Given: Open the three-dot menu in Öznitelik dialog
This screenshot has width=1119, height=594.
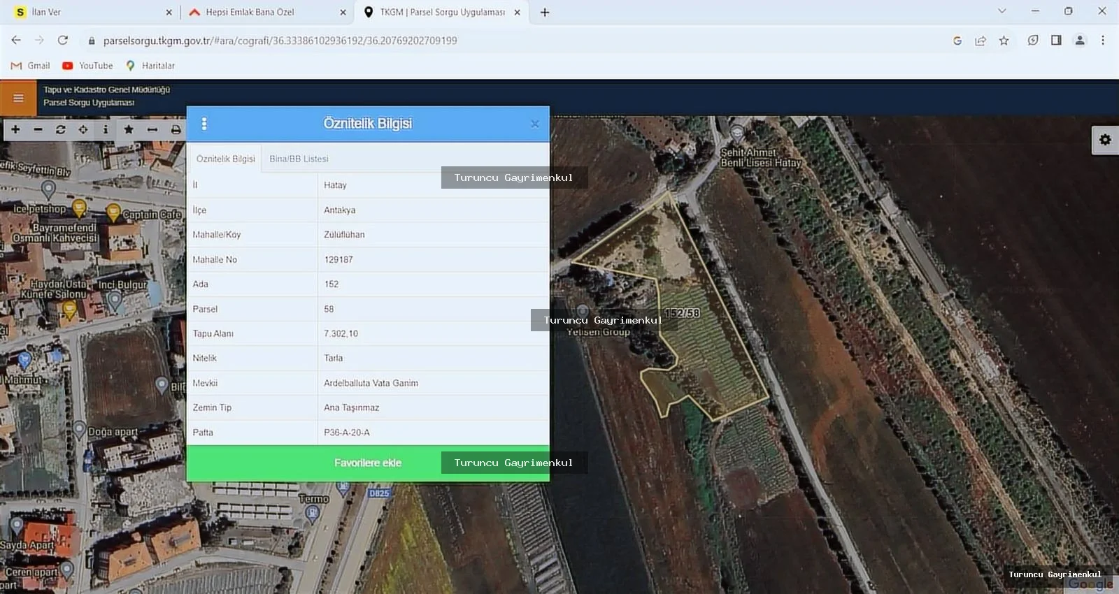Looking at the screenshot, I should point(204,124).
